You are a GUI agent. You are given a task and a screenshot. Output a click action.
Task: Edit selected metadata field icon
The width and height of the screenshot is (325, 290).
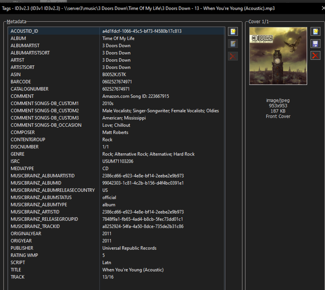(x=233, y=44)
